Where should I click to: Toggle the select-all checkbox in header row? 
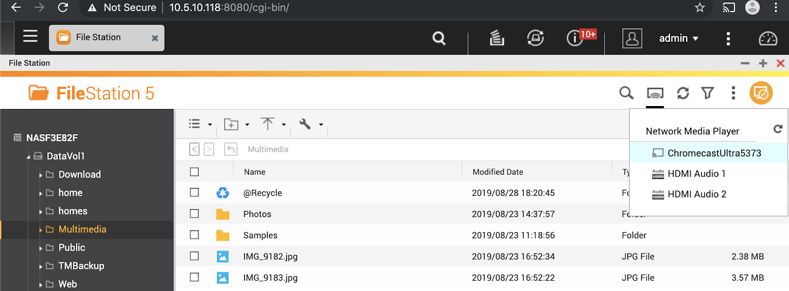(x=194, y=172)
